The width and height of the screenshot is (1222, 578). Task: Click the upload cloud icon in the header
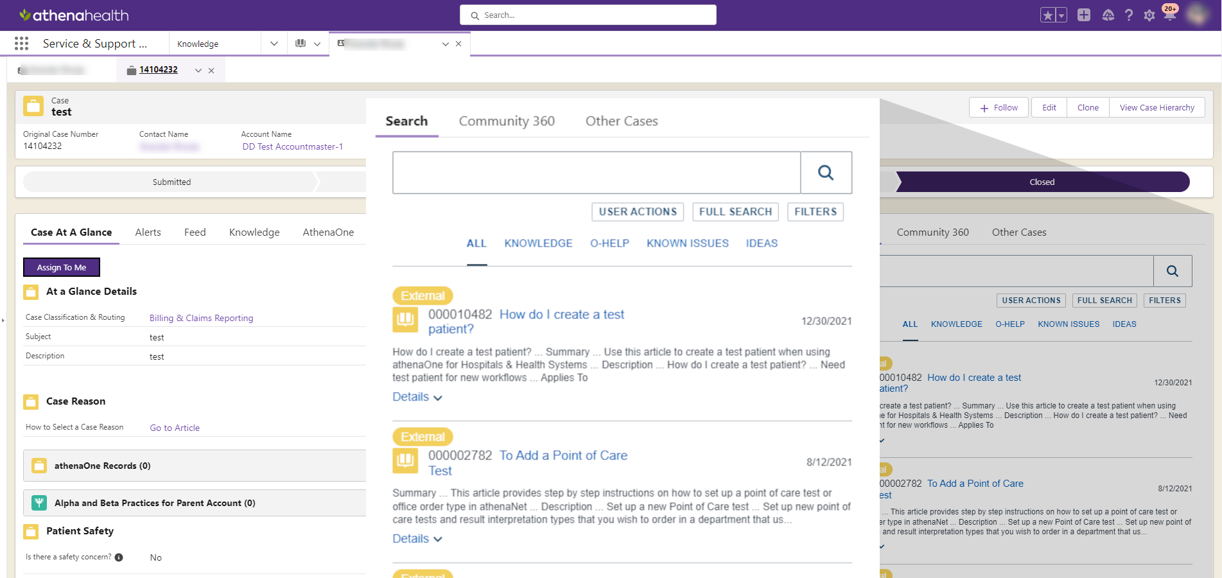(x=1108, y=15)
